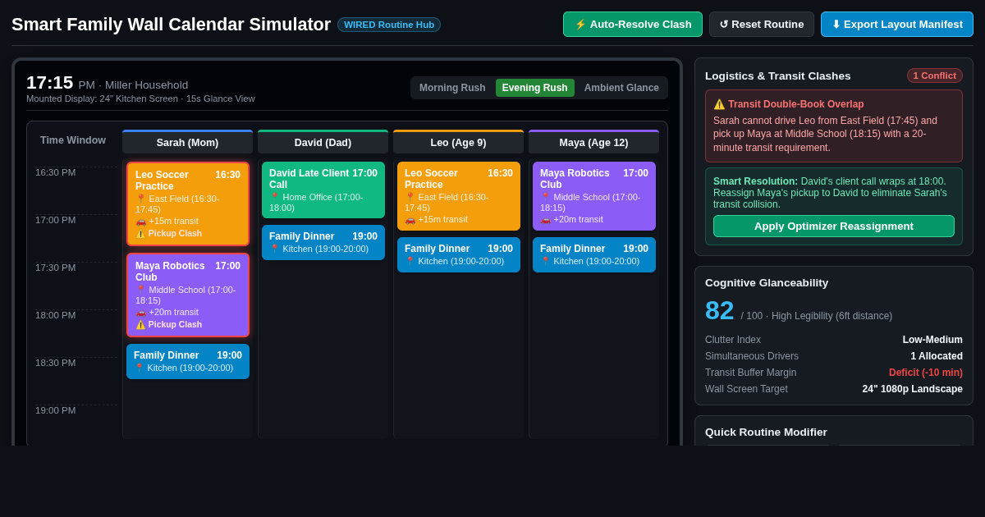Image resolution: width=985 pixels, height=517 pixels.
Task: Open Leo's own Leo Soccer Practice card
Action: click(459, 196)
